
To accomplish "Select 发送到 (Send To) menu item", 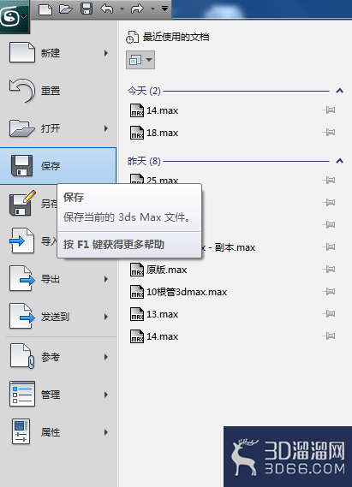I will [58, 317].
